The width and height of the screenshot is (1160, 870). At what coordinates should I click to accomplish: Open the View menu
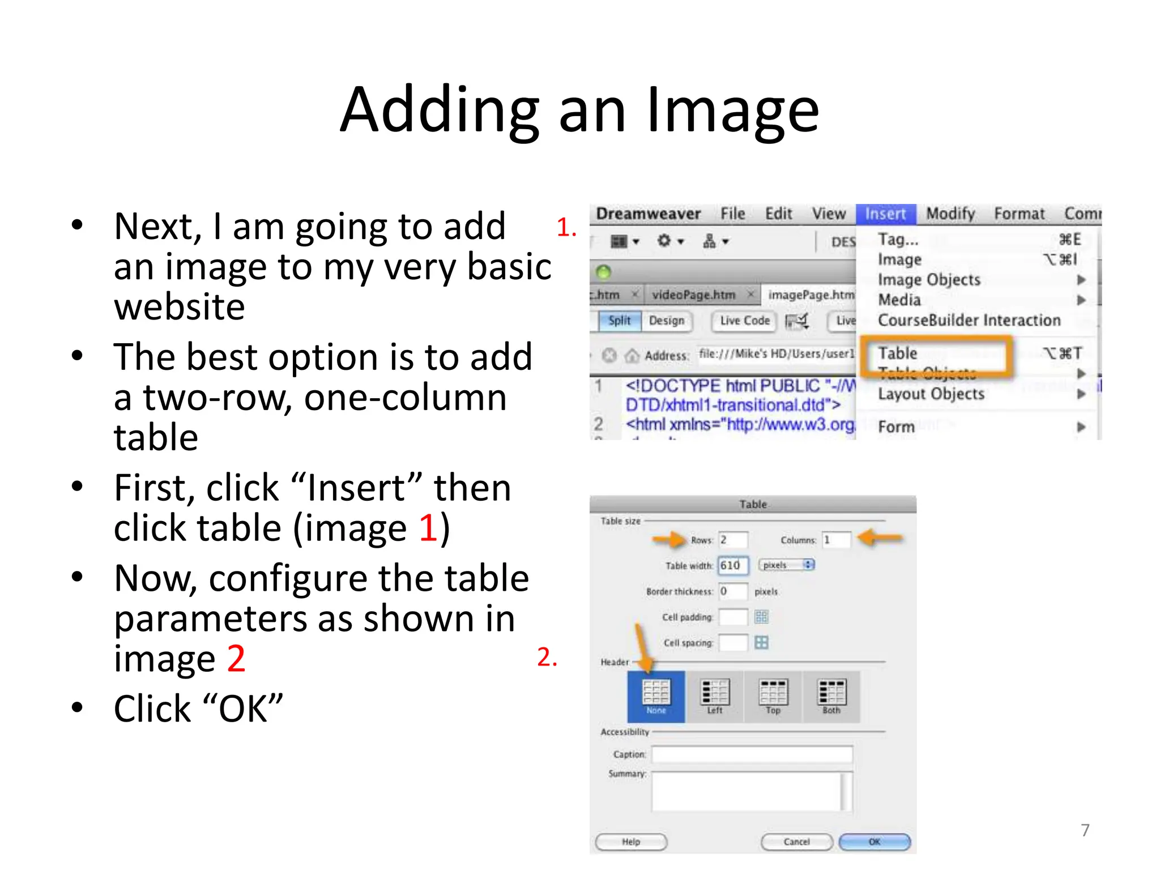coord(829,214)
